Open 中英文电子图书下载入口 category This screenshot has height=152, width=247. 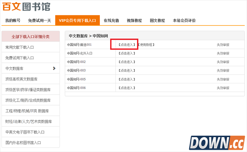pyautogui.click(x=31, y=132)
